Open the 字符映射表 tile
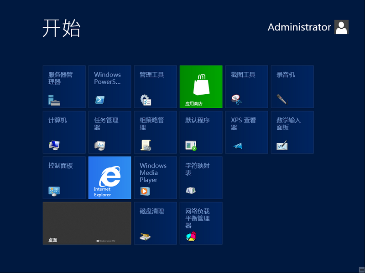The height and width of the screenshot is (273, 365). 201,177
